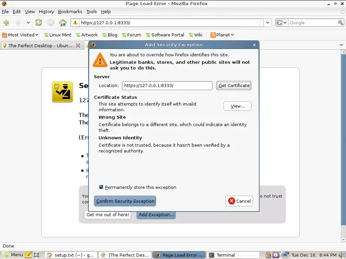Close the Add Security Exception dialog
This screenshot has width=346, height=259.
[x=254, y=45]
